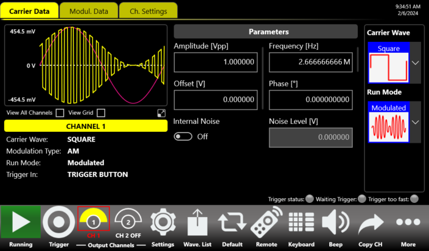Switch to the Carrier Data tab
This screenshot has width=429, height=251.
click(29, 11)
